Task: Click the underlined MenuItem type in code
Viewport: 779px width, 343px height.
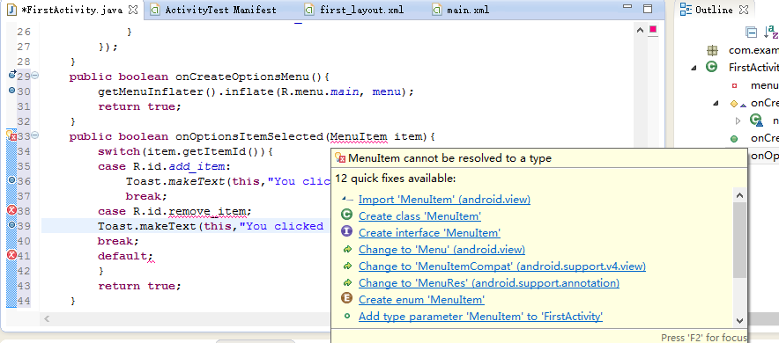Action: point(358,137)
